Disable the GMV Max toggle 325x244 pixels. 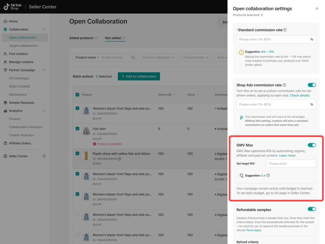point(312,145)
